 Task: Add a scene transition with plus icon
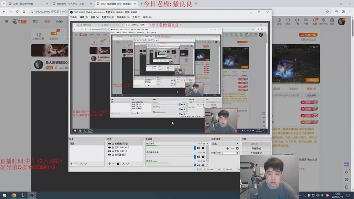tap(227, 148)
